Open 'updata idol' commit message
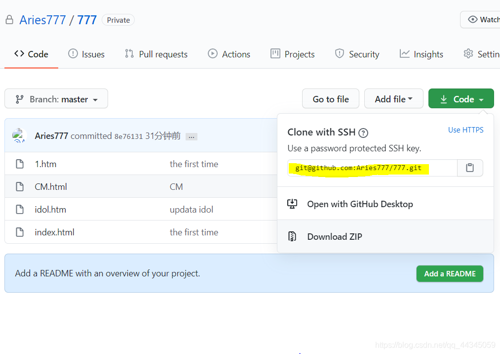The image size is (500, 354). [192, 210]
